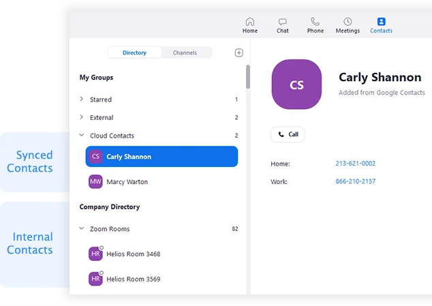The height and width of the screenshot is (306, 432).
Task: Collapse the Zoom Rooms group
Action: [82, 229]
